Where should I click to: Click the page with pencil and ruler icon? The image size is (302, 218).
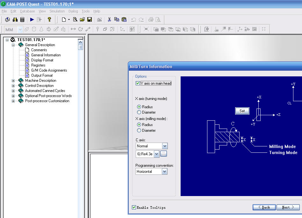pyautogui.click(x=75, y=19)
